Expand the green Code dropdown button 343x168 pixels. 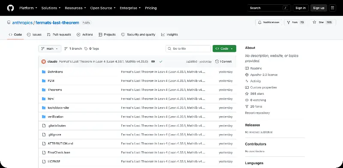click(x=224, y=48)
